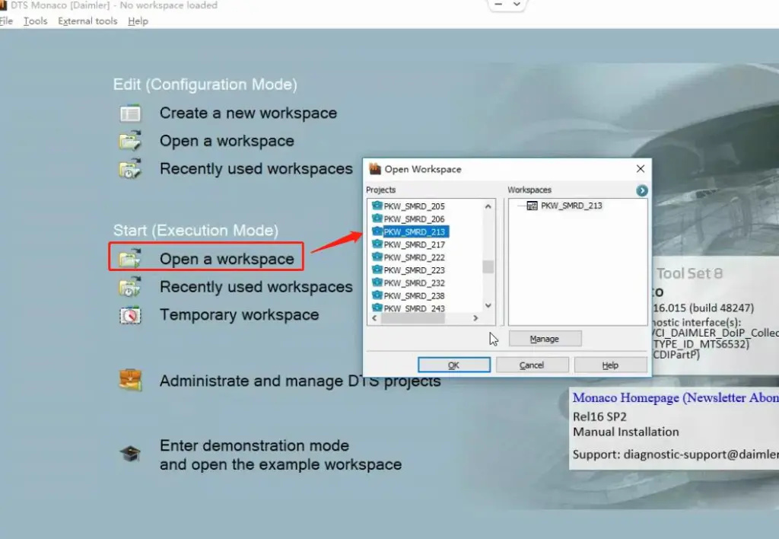
Task: Click the Recently used workspaces icon under Start
Action: [x=130, y=287]
